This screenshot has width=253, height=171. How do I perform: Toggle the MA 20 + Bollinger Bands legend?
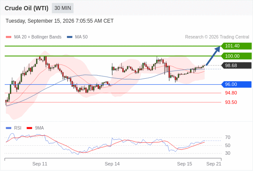[33, 37]
